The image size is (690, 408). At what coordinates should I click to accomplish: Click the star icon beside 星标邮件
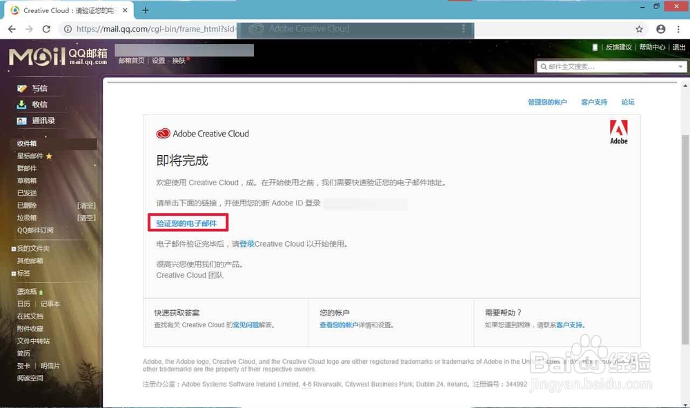click(x=49, y=156)
